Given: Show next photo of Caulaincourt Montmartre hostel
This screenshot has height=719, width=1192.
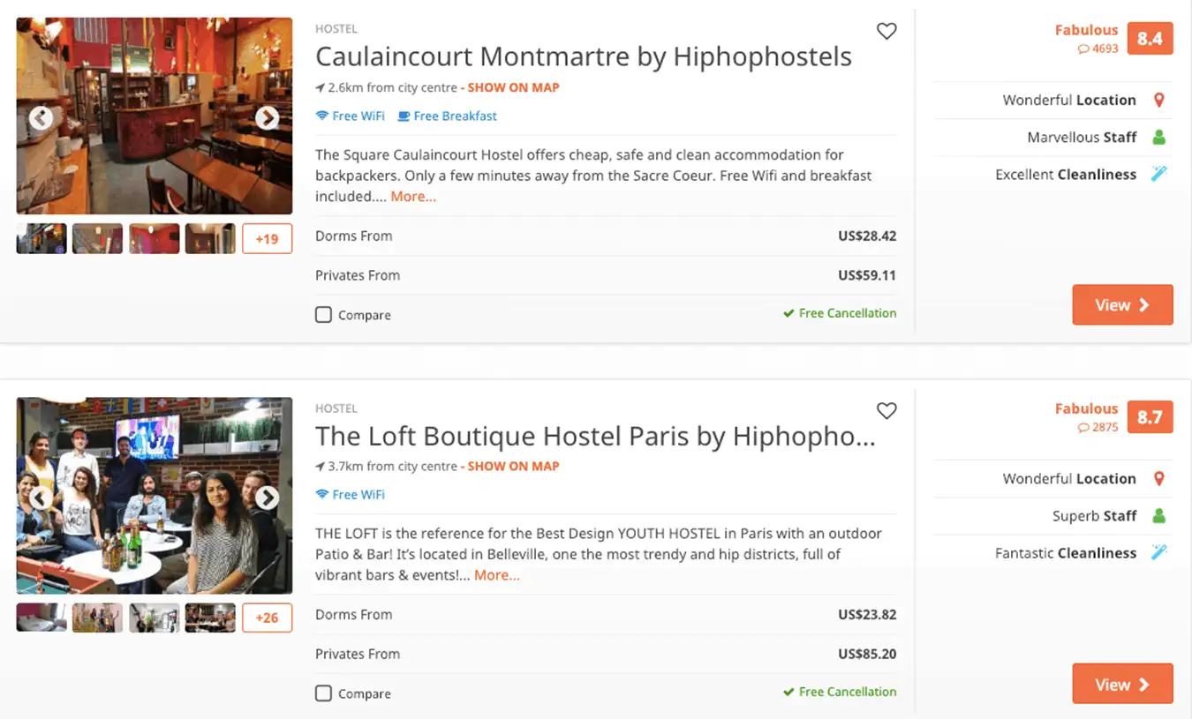Looking at the screenshot, I should (267, 118).
